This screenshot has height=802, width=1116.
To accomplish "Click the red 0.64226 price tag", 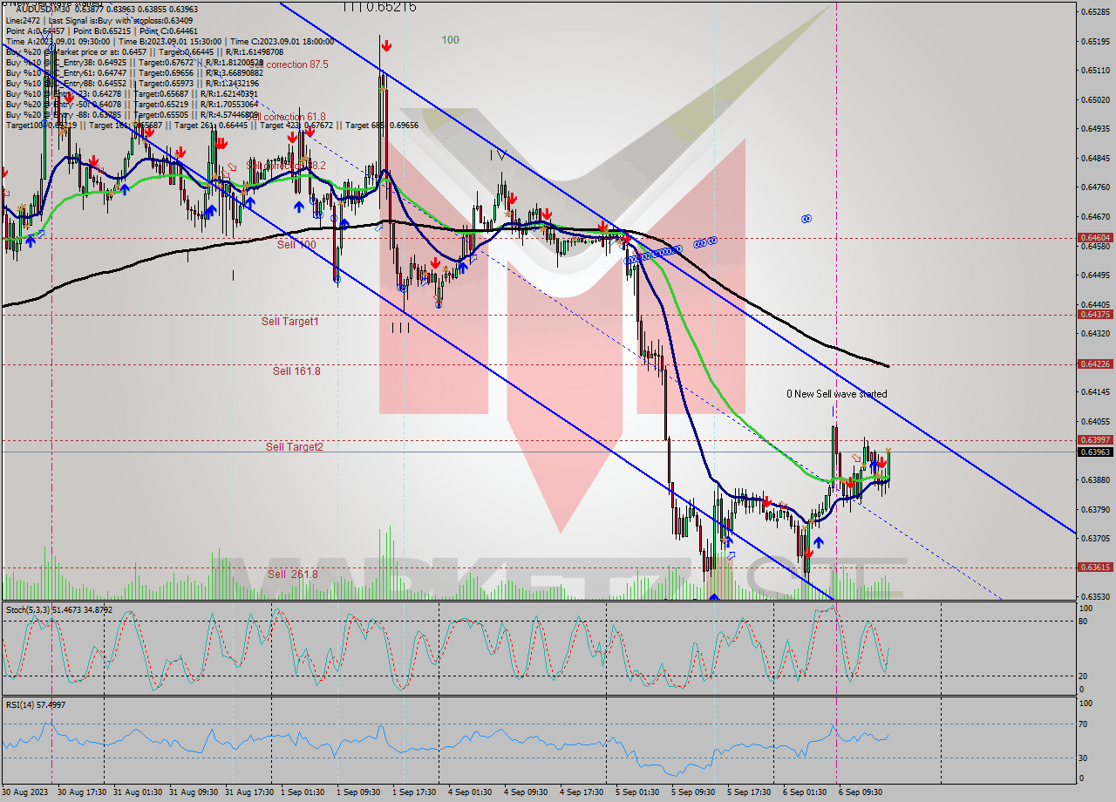I will point(1095,364).
